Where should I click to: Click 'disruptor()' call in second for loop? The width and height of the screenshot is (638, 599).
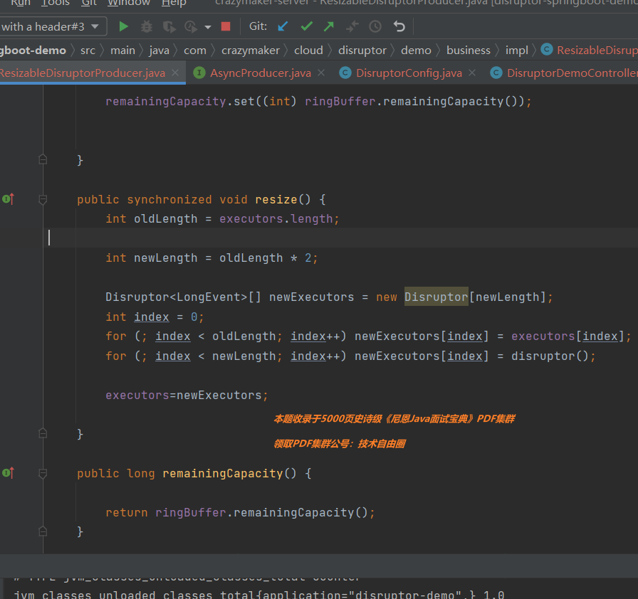point(550,356)
